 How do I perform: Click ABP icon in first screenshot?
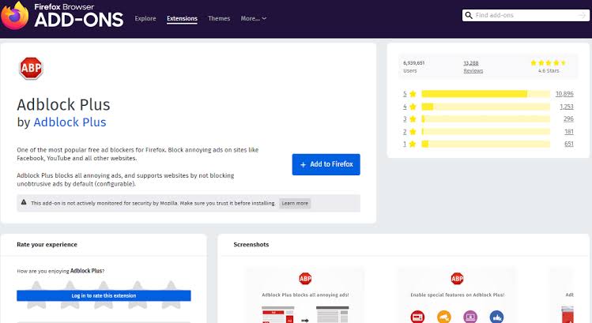(x=305, y=279)
